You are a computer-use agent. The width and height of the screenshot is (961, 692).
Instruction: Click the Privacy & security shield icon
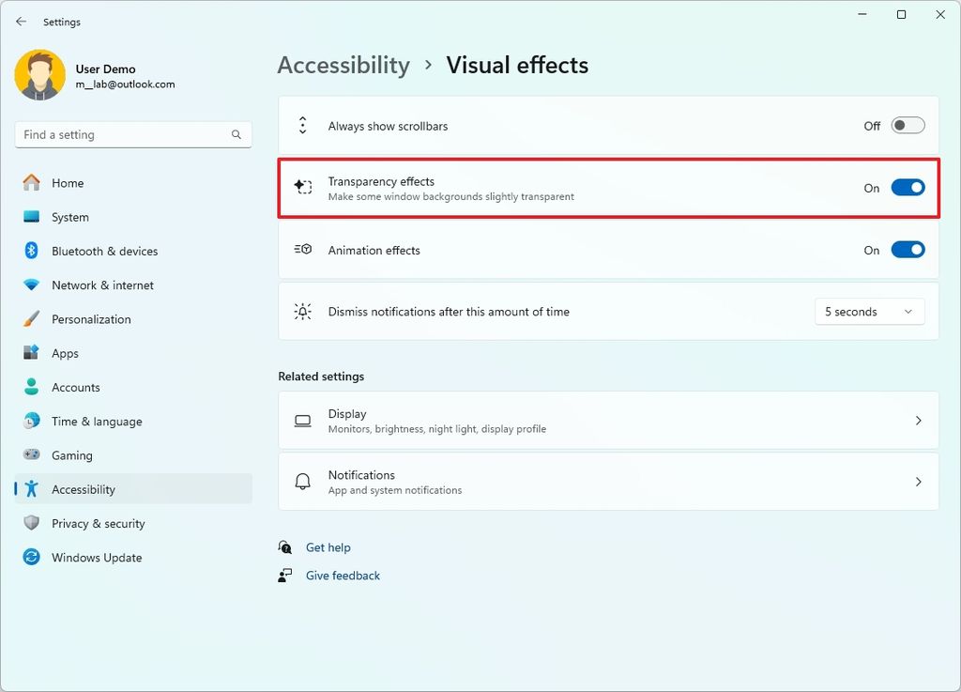[31, 523]
